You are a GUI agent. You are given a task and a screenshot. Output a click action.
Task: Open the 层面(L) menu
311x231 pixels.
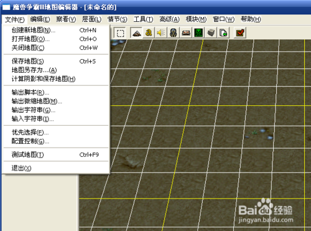(91, 19)
